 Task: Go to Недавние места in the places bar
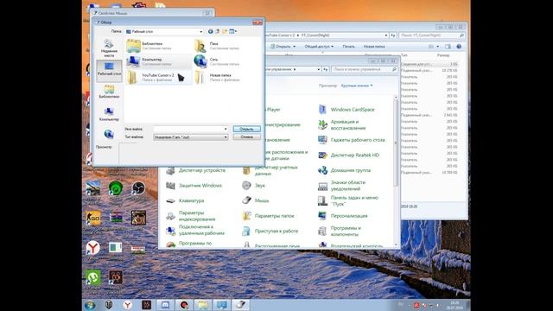[109, 48]
